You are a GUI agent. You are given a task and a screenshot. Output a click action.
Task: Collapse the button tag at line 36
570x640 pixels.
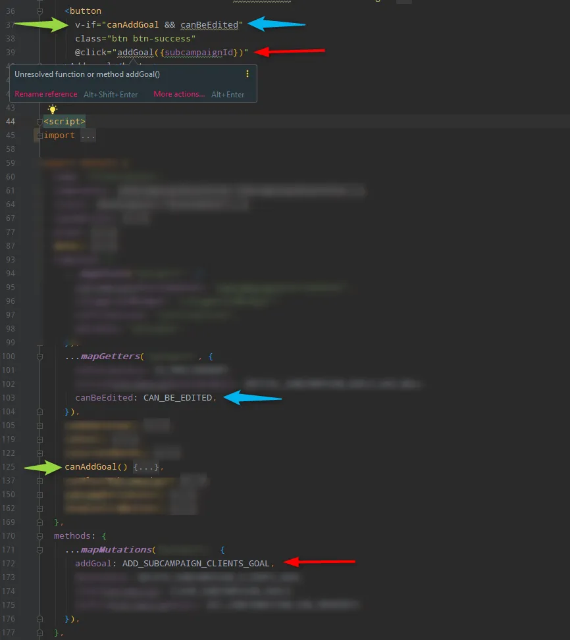39,11
